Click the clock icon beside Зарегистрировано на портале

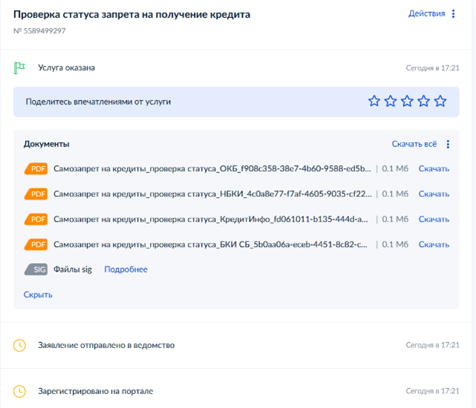[x=20, y=391]
